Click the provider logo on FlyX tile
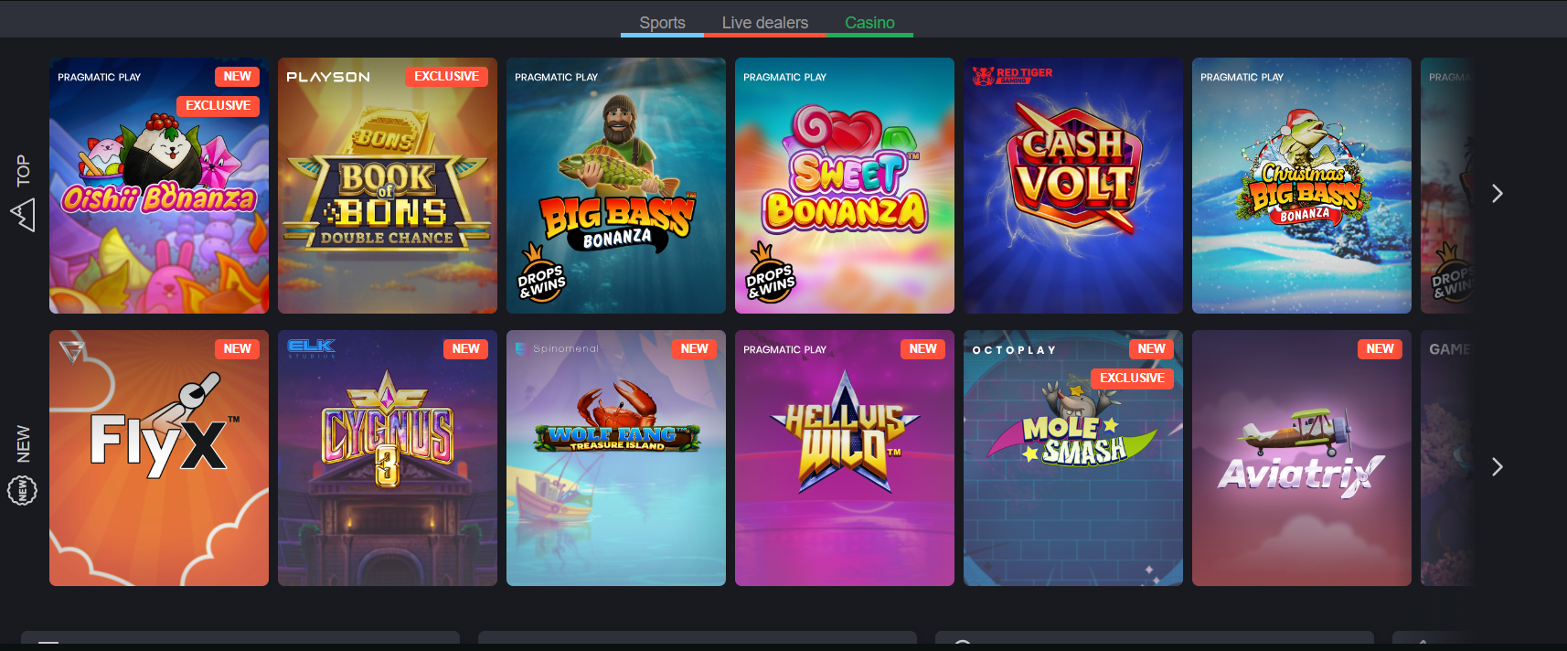Image resolution: width=1567 pixels, height=651 pixels. pyautogui.click(x=71, y=351)
